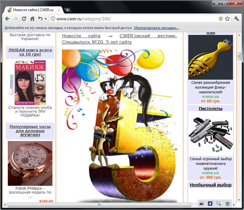Open CWER'овский вестник Спецвыпуск №20 link
This screenshot has width=244, height=210.
(119, 39)
